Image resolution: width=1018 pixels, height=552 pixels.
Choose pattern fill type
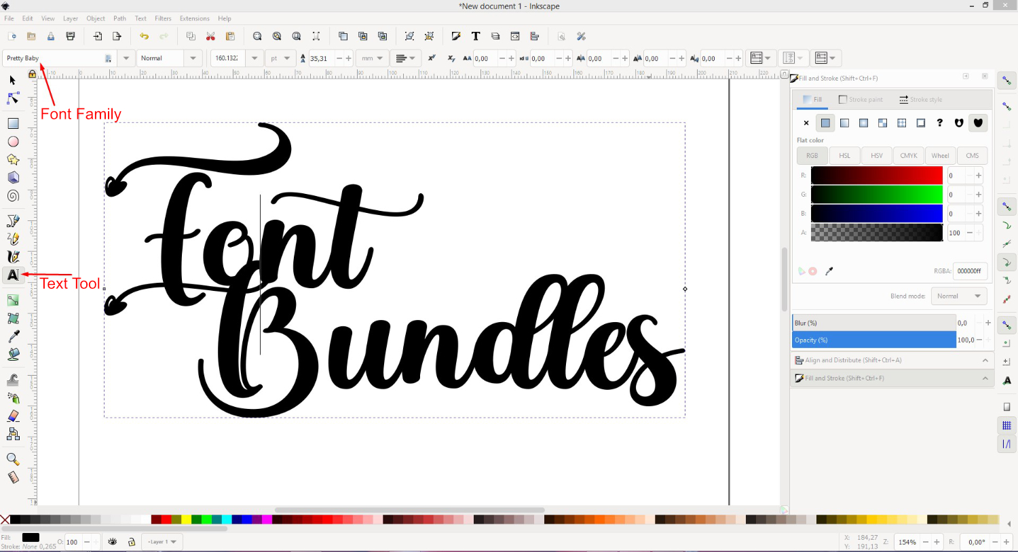[901, 123]
